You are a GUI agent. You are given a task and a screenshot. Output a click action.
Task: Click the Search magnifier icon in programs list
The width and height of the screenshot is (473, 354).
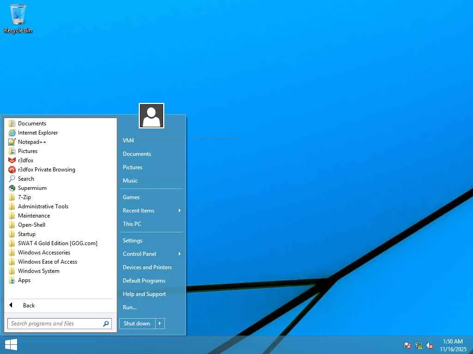point(12,179)
